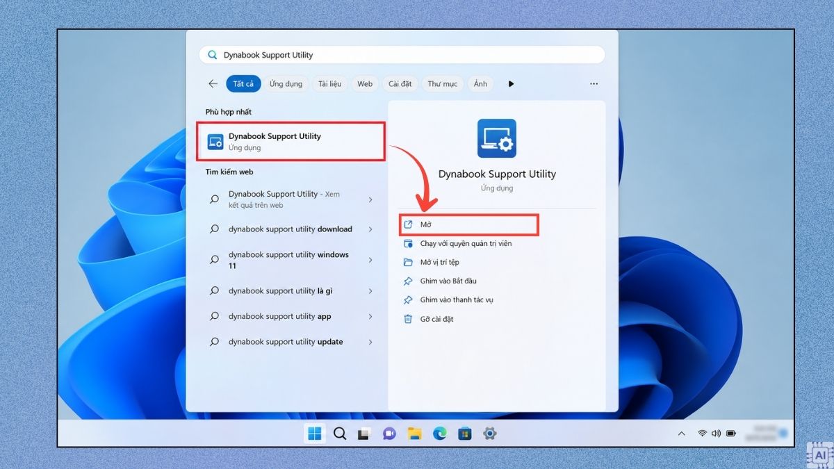
Task: Open File Explorer from the taskbar
Action: click(x=414, y=434)
